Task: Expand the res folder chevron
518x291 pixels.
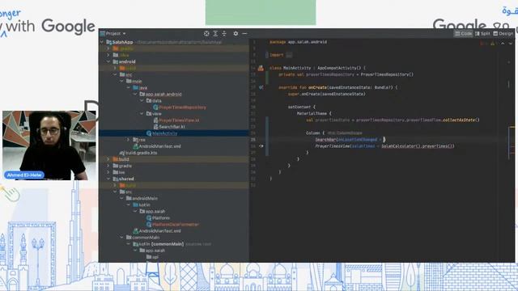Action: pos(128,140)
